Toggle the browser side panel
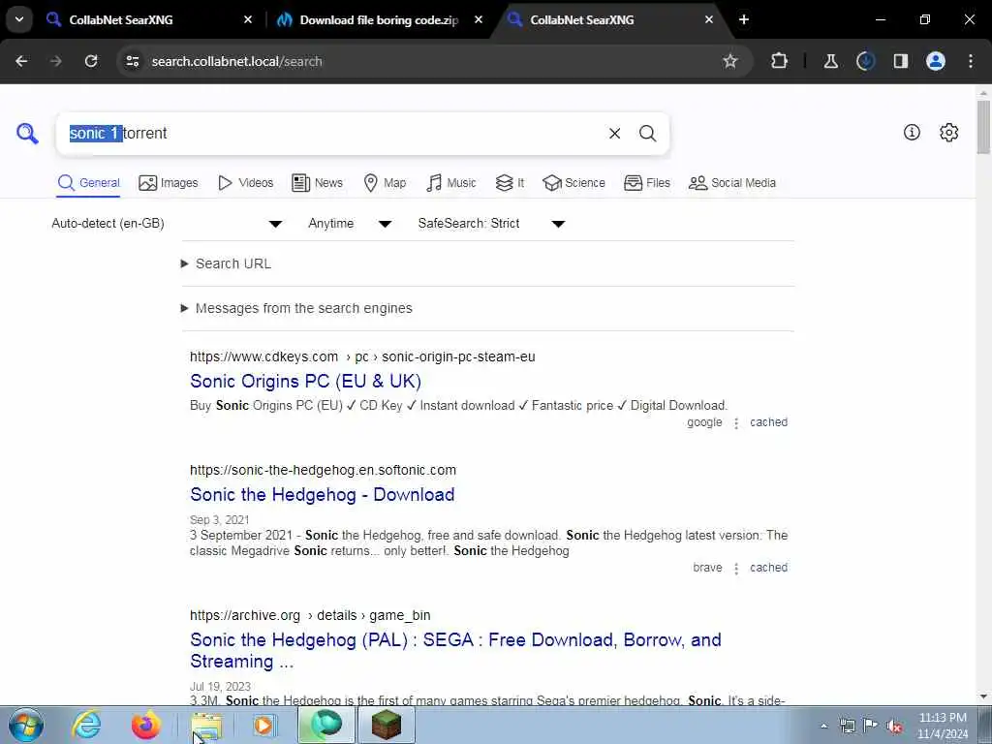Viewport: 992px width, 744px height. [901, 61]
